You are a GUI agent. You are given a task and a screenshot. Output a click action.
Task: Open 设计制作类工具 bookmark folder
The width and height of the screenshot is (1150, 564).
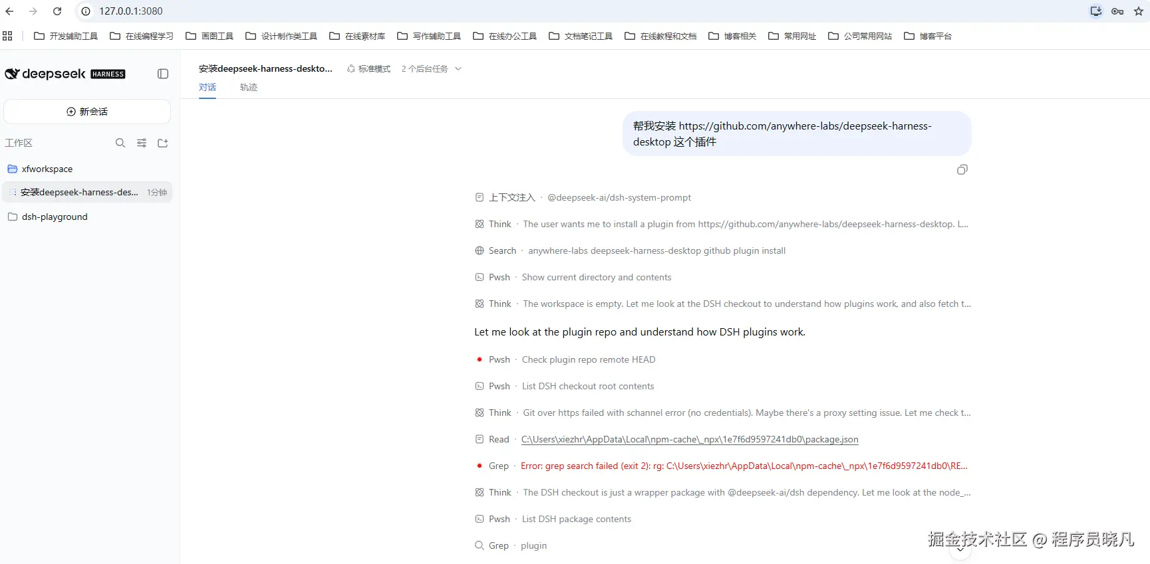(281, 36)
